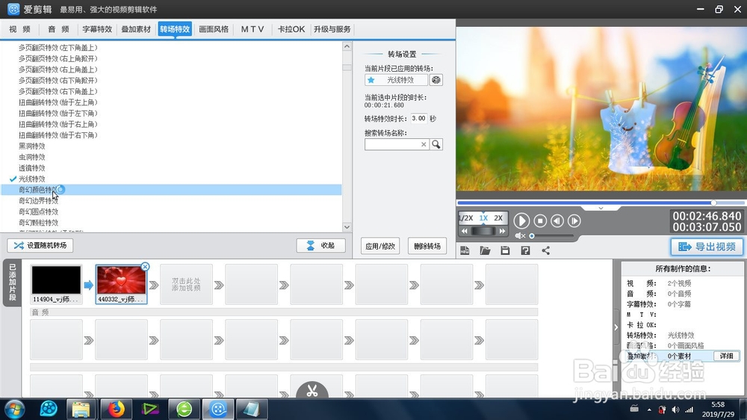Click the rewind double-arrow button
Viewport: 747px width, 420px height.
click(465, 231)
